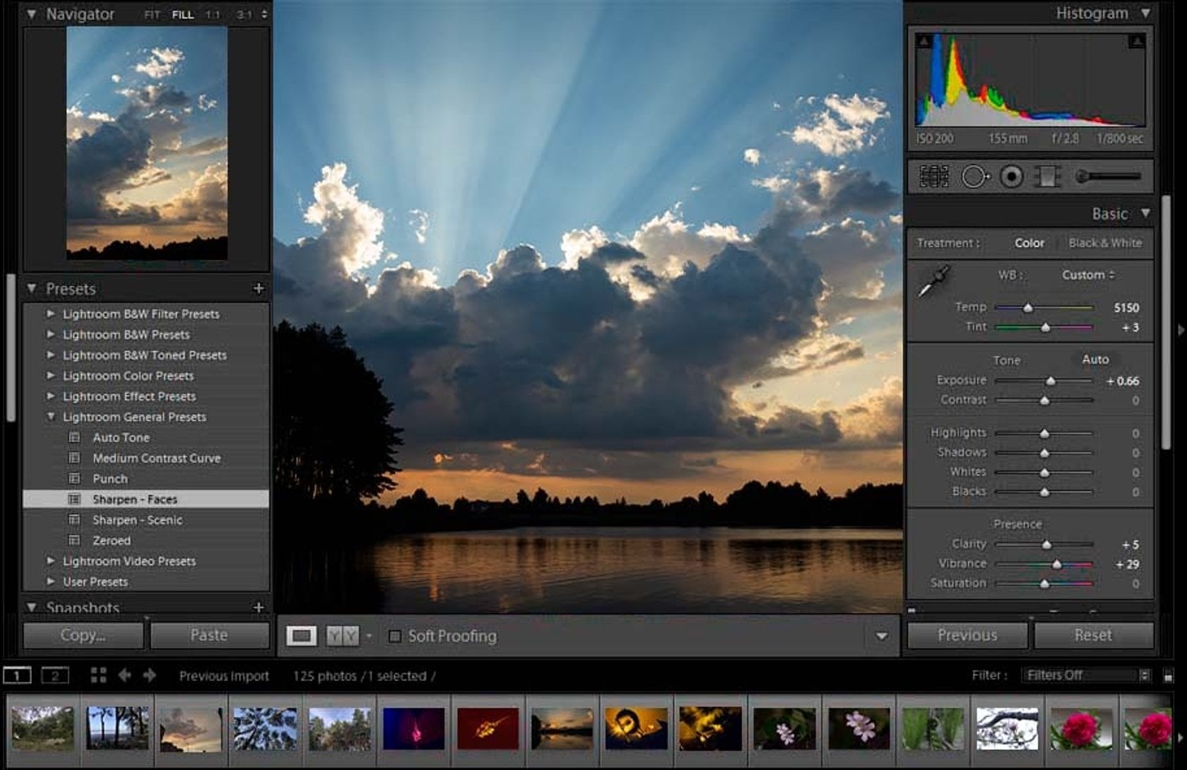Screen dimensions: 1187x770
Task: Toggle the highlight clipping indicator on histogram
Action: coord(1136,42)
